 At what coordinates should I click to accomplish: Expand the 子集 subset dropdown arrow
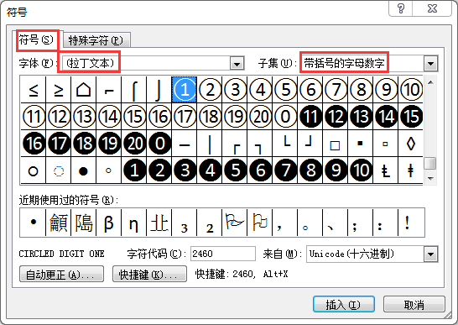coord(430,63)
